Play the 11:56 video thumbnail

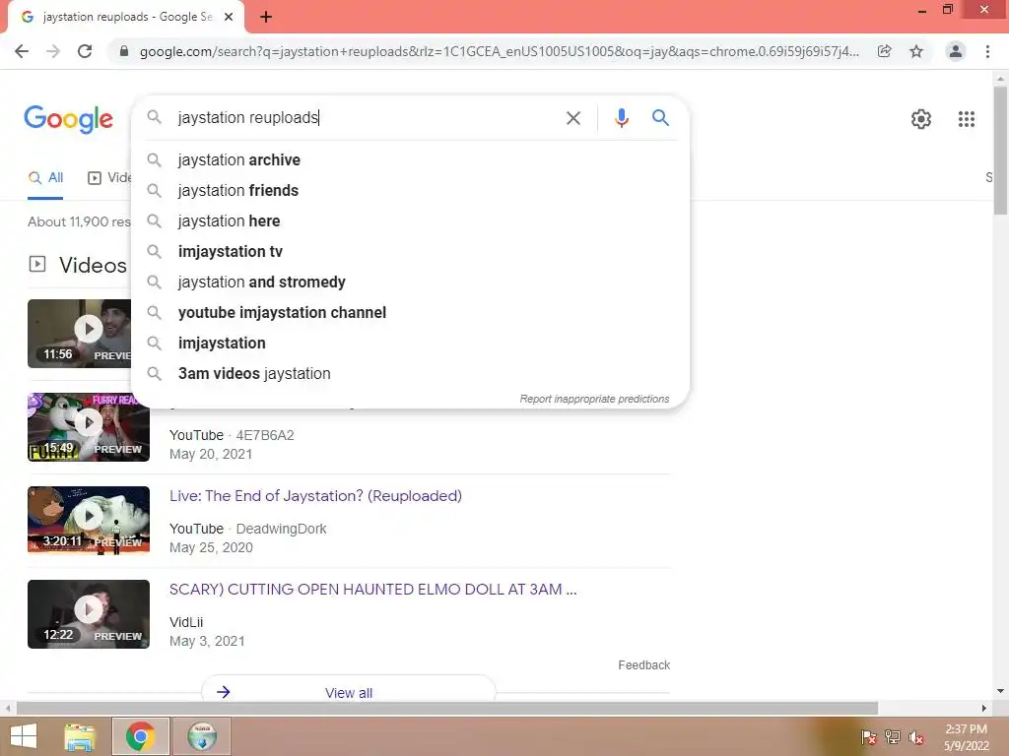(x=79, y=334)
